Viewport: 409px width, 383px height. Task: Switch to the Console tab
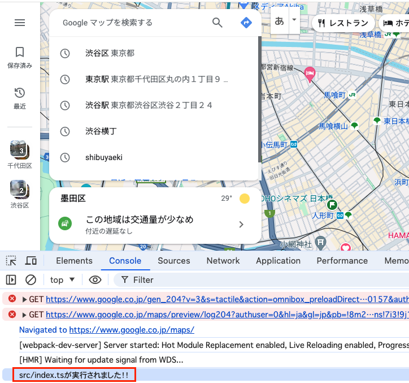pyautogui.click(x=125, y=261)
